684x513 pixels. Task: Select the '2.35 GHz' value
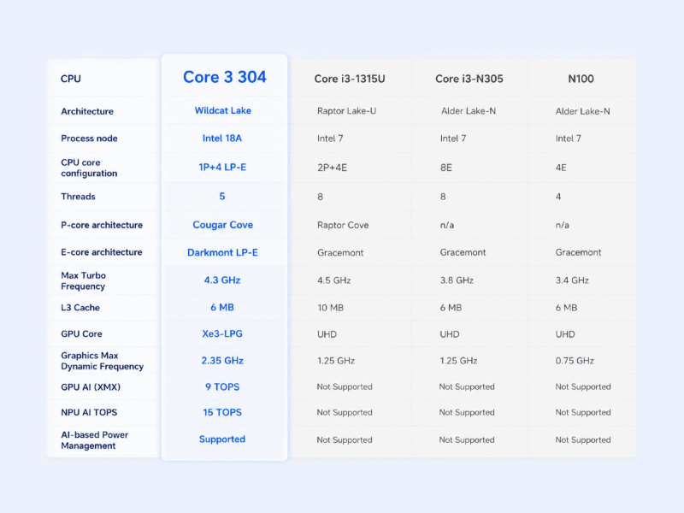222,361
